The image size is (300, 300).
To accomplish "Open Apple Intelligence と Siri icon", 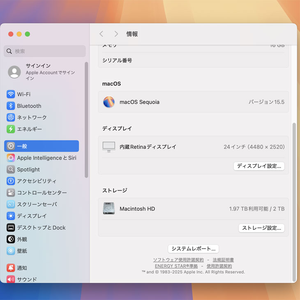I will pyautogui.click(x=11, y=158).
